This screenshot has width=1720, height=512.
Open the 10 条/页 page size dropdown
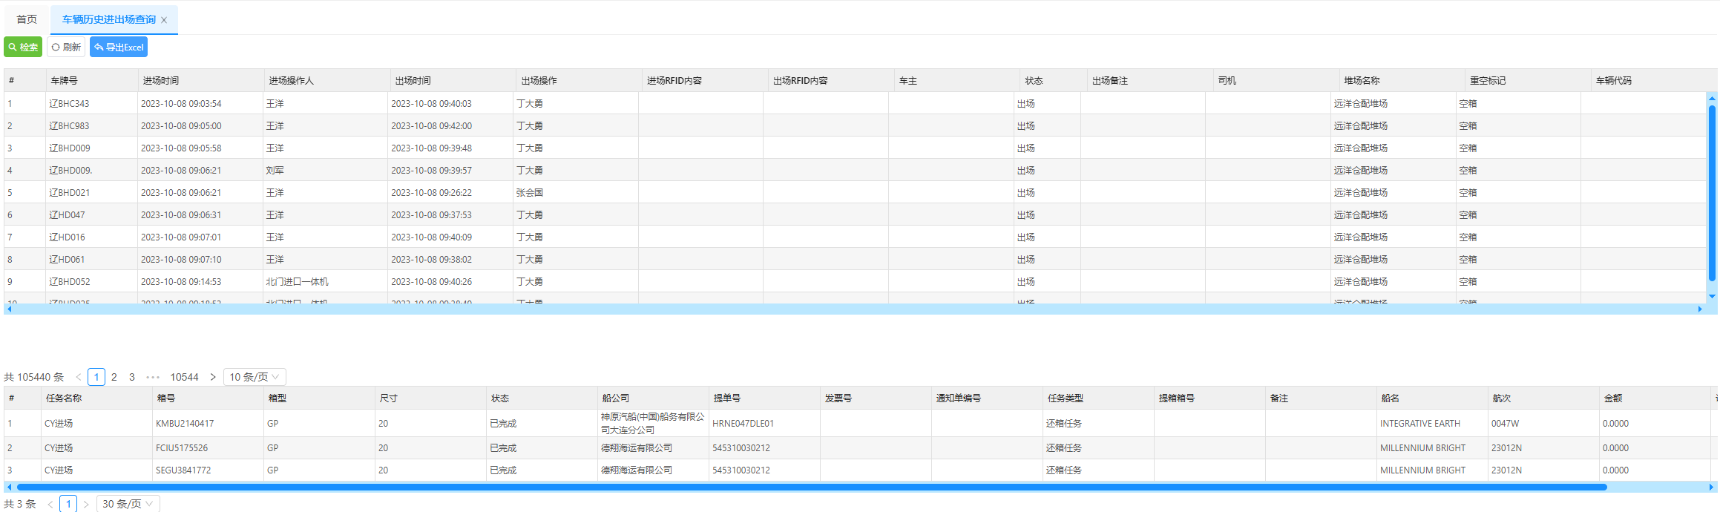click(255, 377)
